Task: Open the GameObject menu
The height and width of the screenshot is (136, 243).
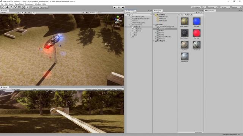Action: coord(19,4)
